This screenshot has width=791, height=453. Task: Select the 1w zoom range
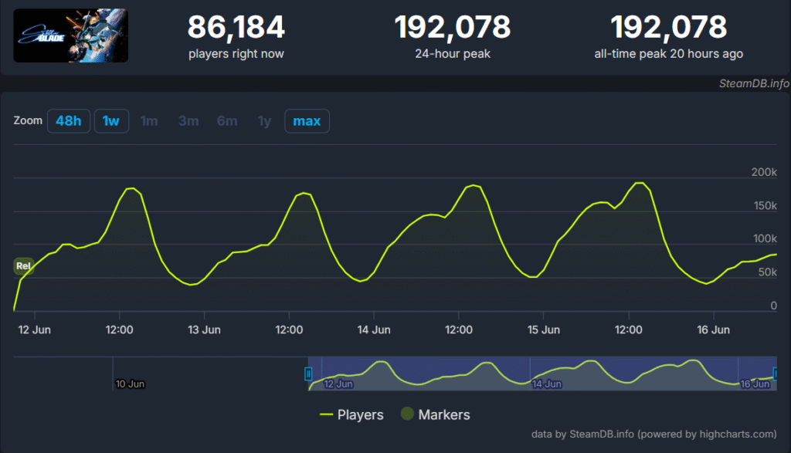111,121
